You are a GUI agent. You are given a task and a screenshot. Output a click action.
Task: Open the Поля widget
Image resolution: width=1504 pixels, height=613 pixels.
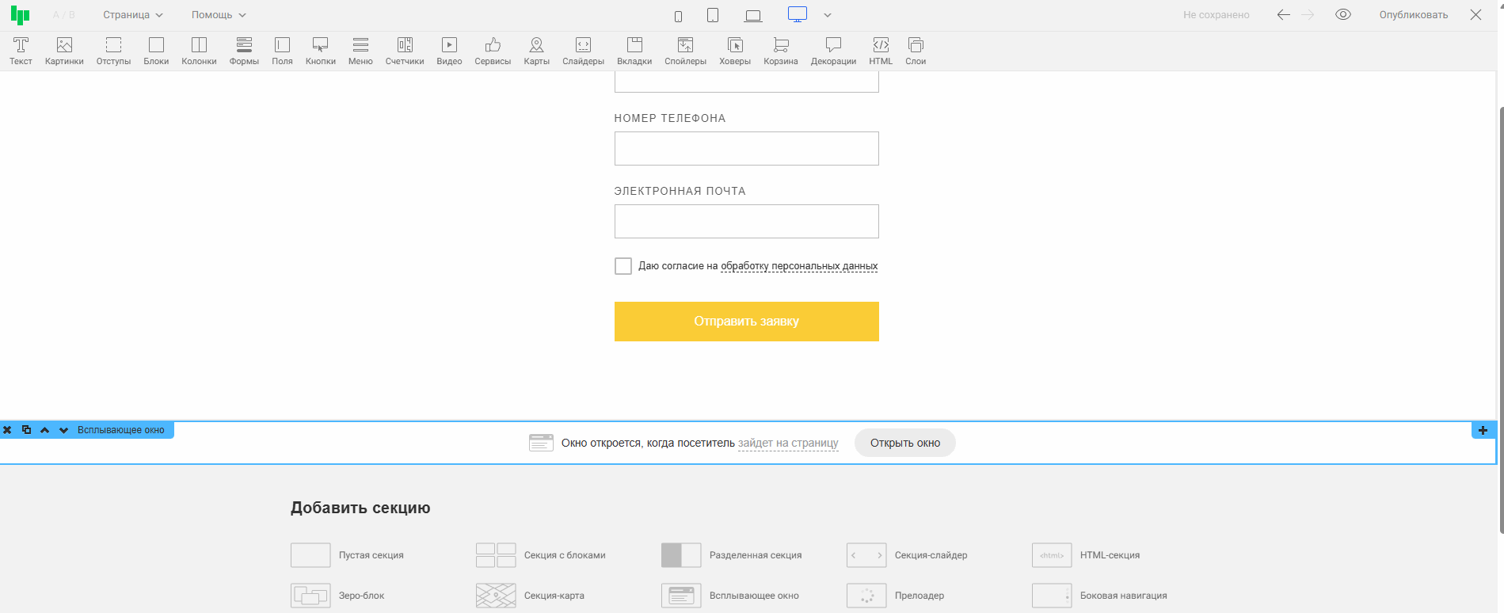coord(282,51)
